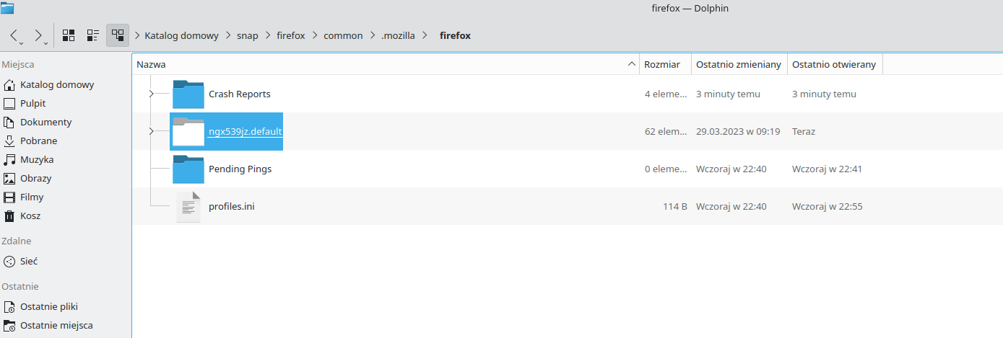This screenshot has height=338, width=1003.
Task: Navigate to .mozilla breadcrumb
Action: 398,35
